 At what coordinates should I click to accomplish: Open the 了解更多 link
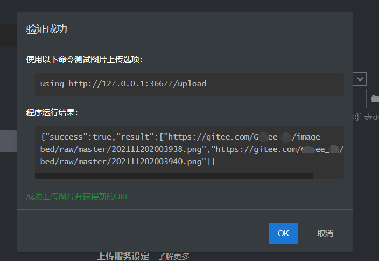177,256
